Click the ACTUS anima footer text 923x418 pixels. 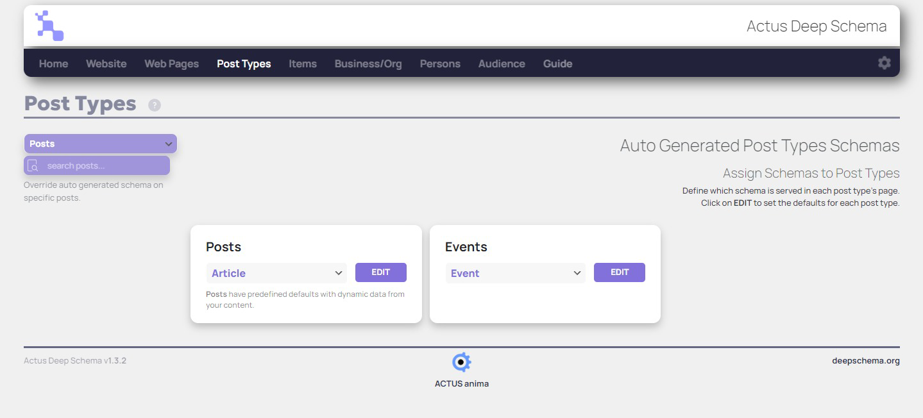click(462, 383)
